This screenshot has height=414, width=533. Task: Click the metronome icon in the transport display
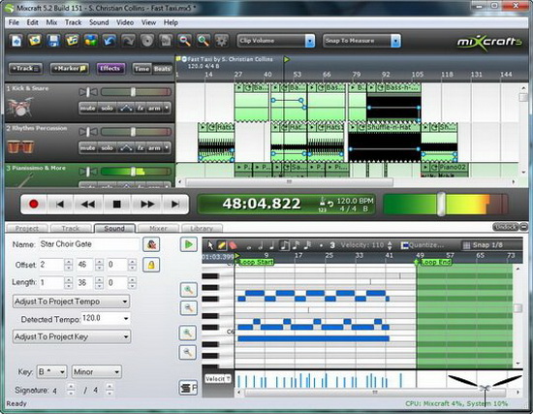(322, 201)
